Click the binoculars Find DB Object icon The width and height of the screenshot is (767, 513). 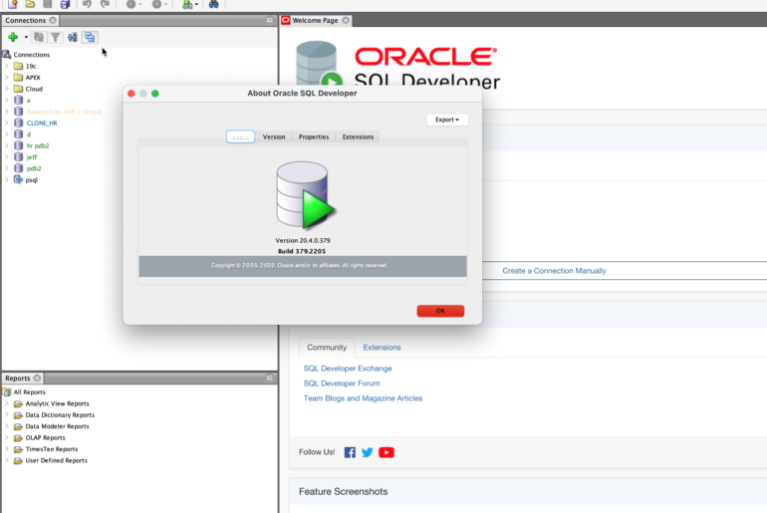(x=214, y=4)
